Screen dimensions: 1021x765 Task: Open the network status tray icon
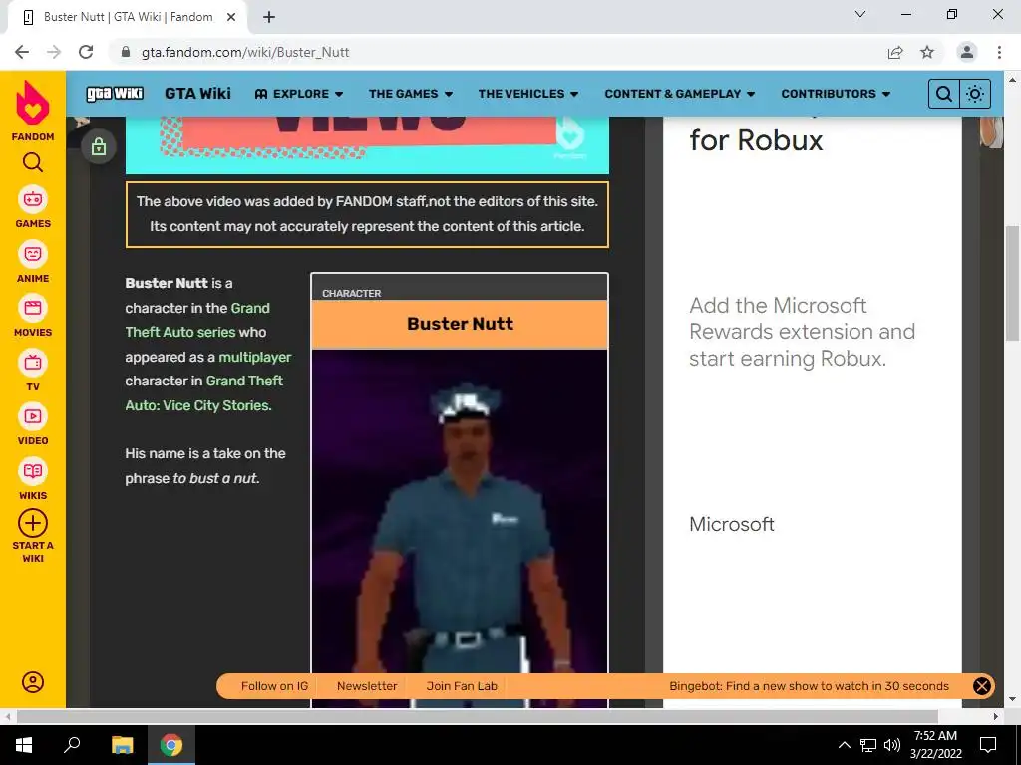[x=868, y=745]
